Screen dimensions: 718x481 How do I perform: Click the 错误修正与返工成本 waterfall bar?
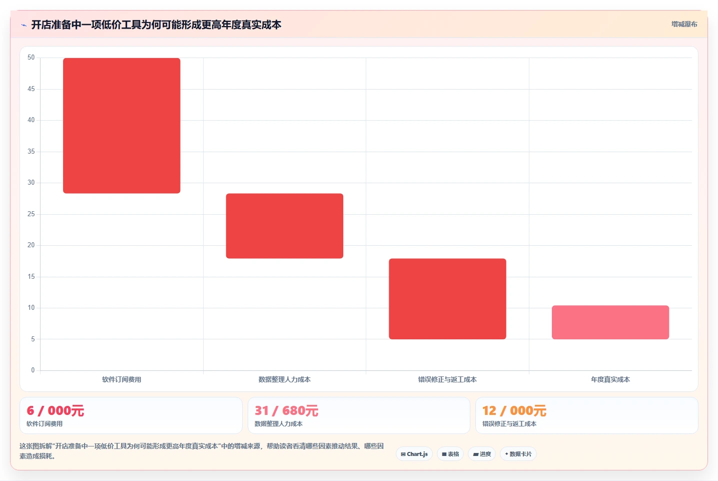[447, 299]
